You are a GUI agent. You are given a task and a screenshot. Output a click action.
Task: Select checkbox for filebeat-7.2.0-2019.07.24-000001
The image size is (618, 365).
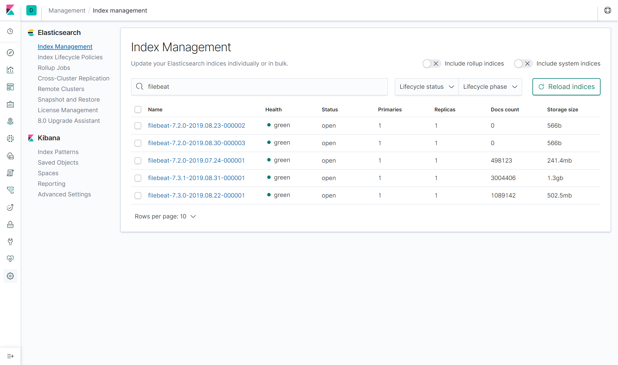138,161
